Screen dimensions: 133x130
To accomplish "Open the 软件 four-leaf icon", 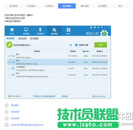I will coord(68,30).
